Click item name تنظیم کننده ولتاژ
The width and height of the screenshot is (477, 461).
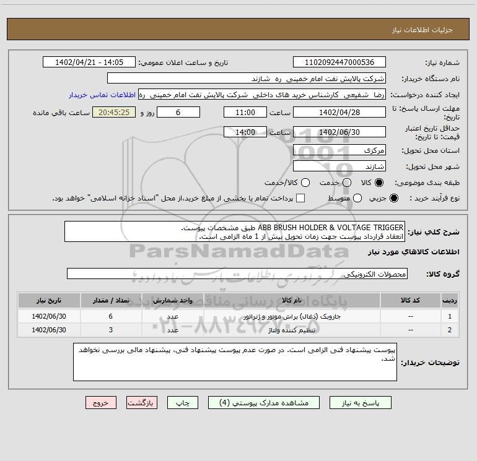pos(292,330)
